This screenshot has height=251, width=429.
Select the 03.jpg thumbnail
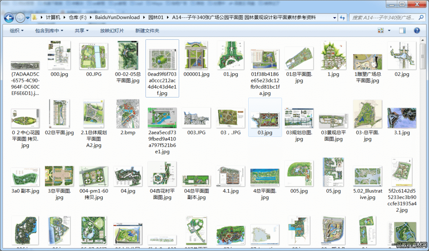tap(265, 120)
